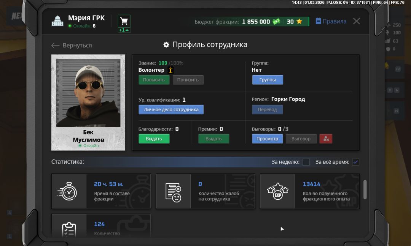This screenshot has width=411, height=246.
Task: Click the employee mugshot photo
Action: [x=88, y=93]
